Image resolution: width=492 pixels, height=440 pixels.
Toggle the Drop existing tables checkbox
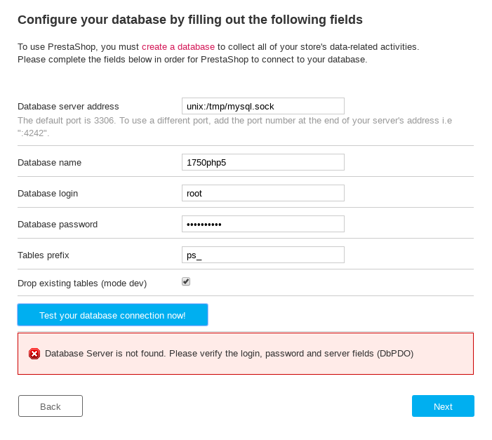tap(186, 281)
